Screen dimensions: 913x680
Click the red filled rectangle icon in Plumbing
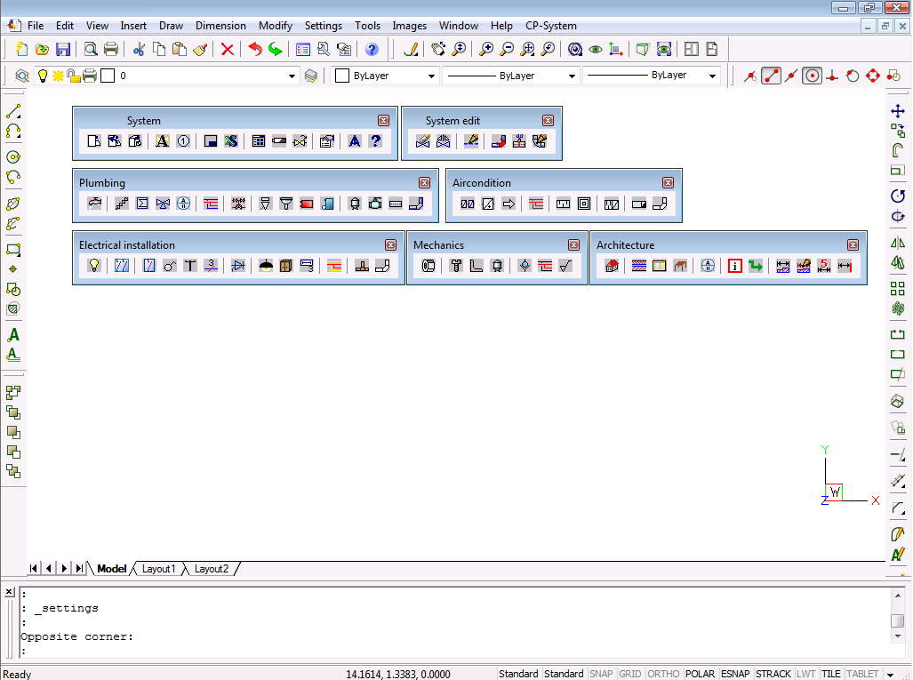pyautogui.click(x=307, y=204)
